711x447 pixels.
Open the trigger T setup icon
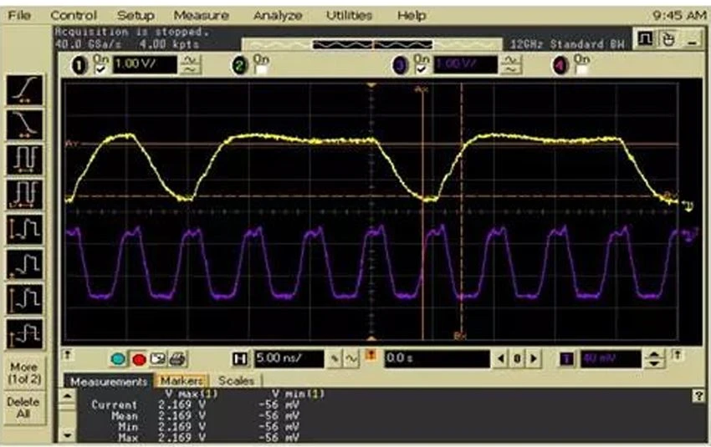566,359
